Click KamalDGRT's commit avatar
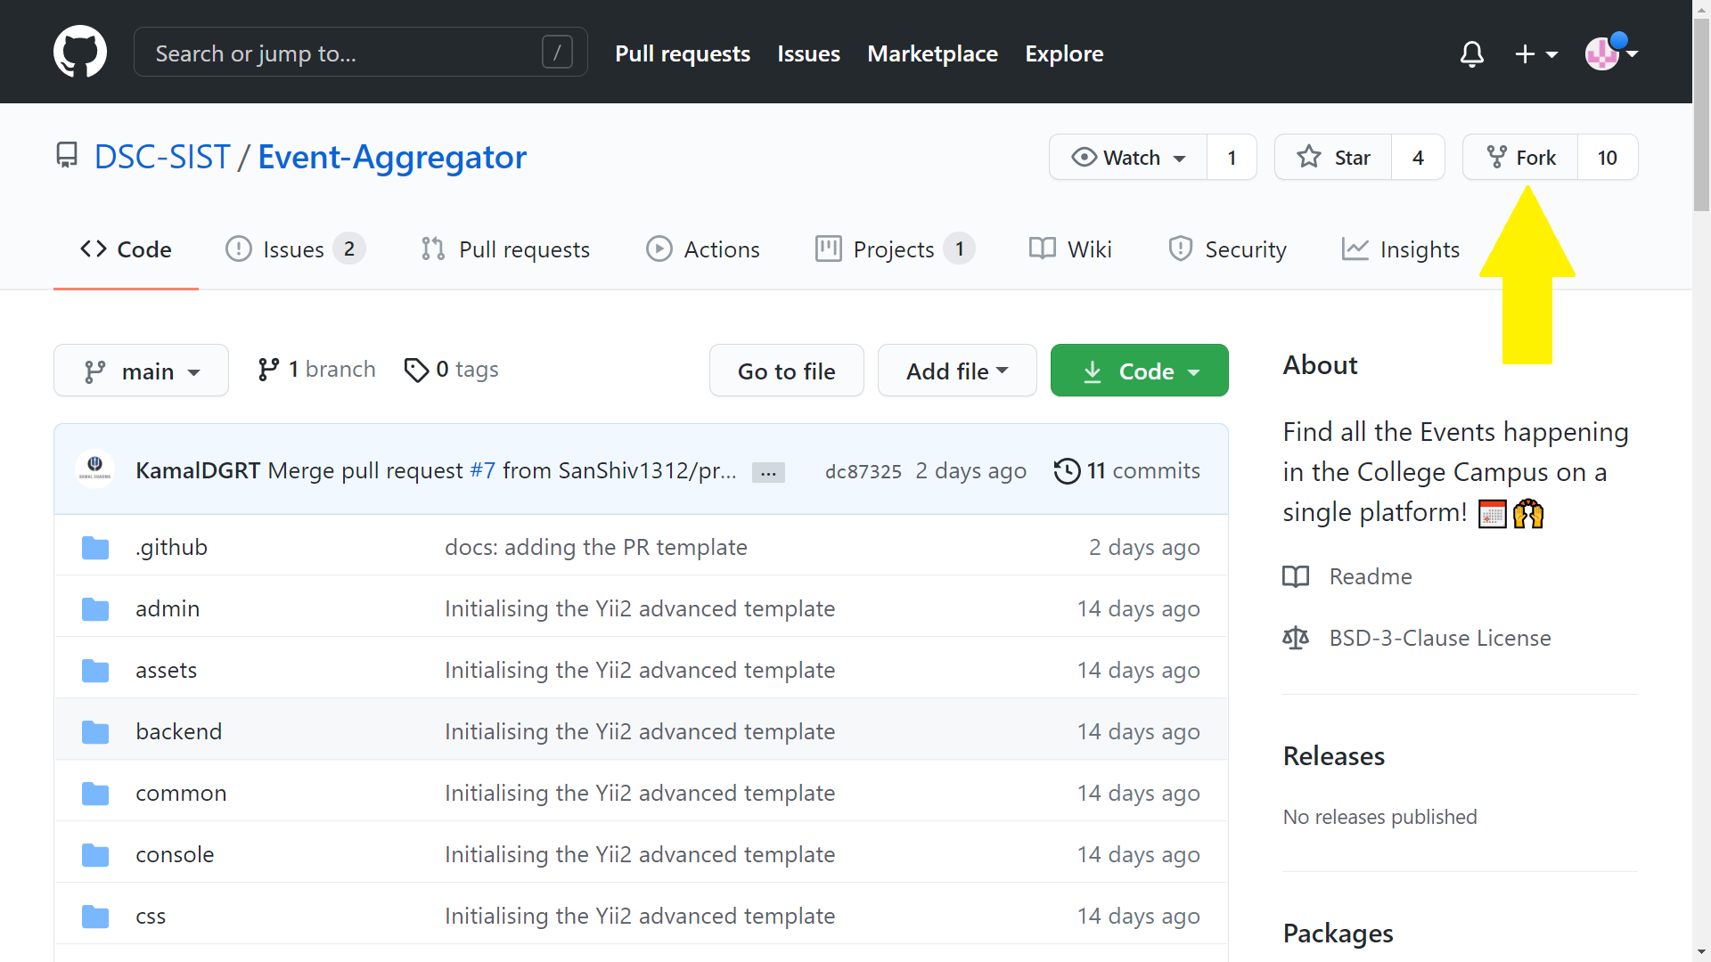The height and width of the screenshot is (962, 1711). (95, 469)
